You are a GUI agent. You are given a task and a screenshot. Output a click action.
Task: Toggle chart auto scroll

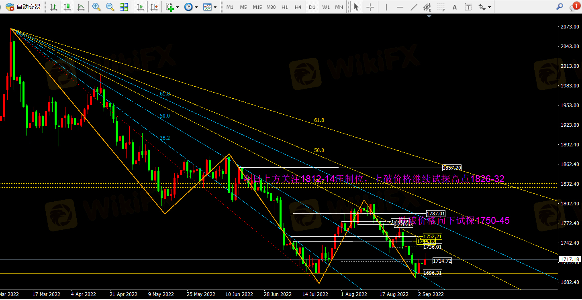click(x=140, y=7)
